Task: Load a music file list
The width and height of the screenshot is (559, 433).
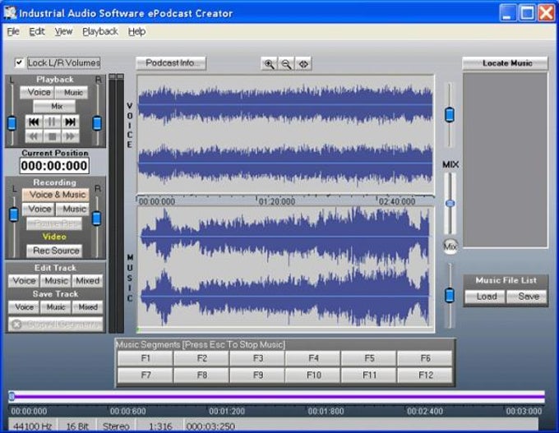Action: click(485, 297)
